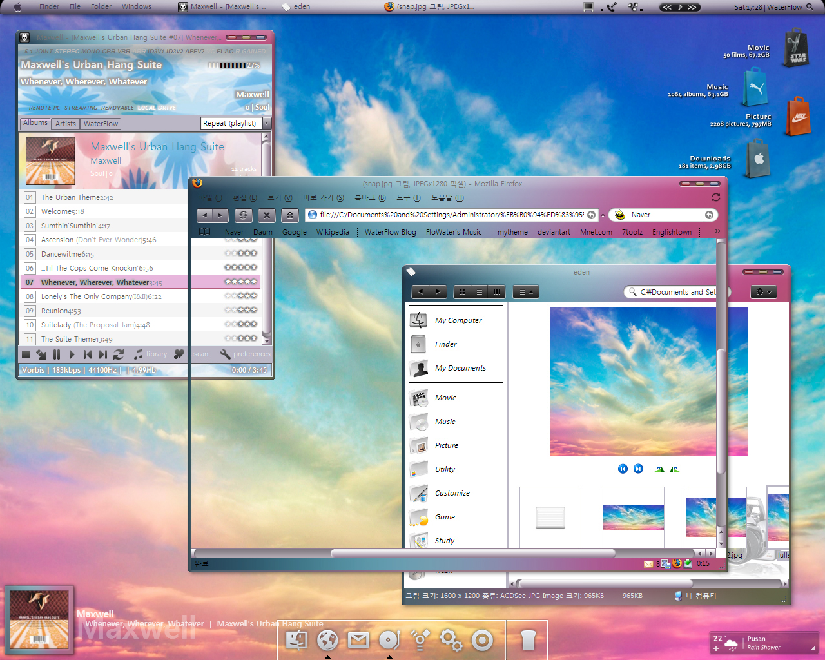The width and height of the screenshot is (825, 660).
Task: Stop loading the page in Firefox
Action: pos(267,215)
